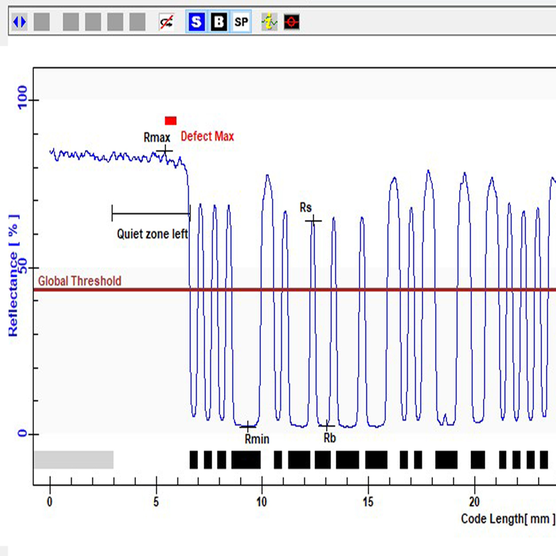
Task: Click the 'Reflectance [ % ]' axis title
Action: [13, 275]
